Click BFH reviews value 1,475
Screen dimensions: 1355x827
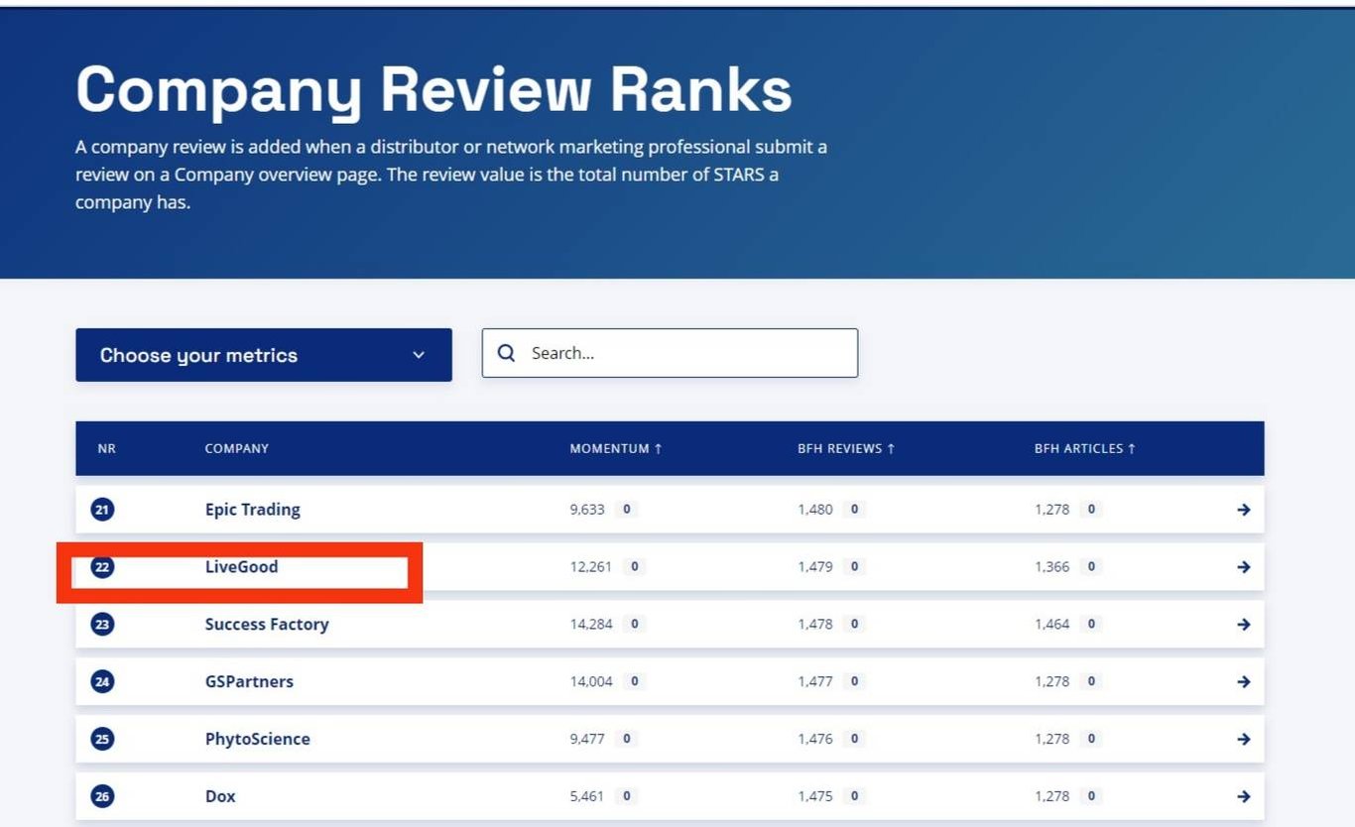tap(815, 796)
